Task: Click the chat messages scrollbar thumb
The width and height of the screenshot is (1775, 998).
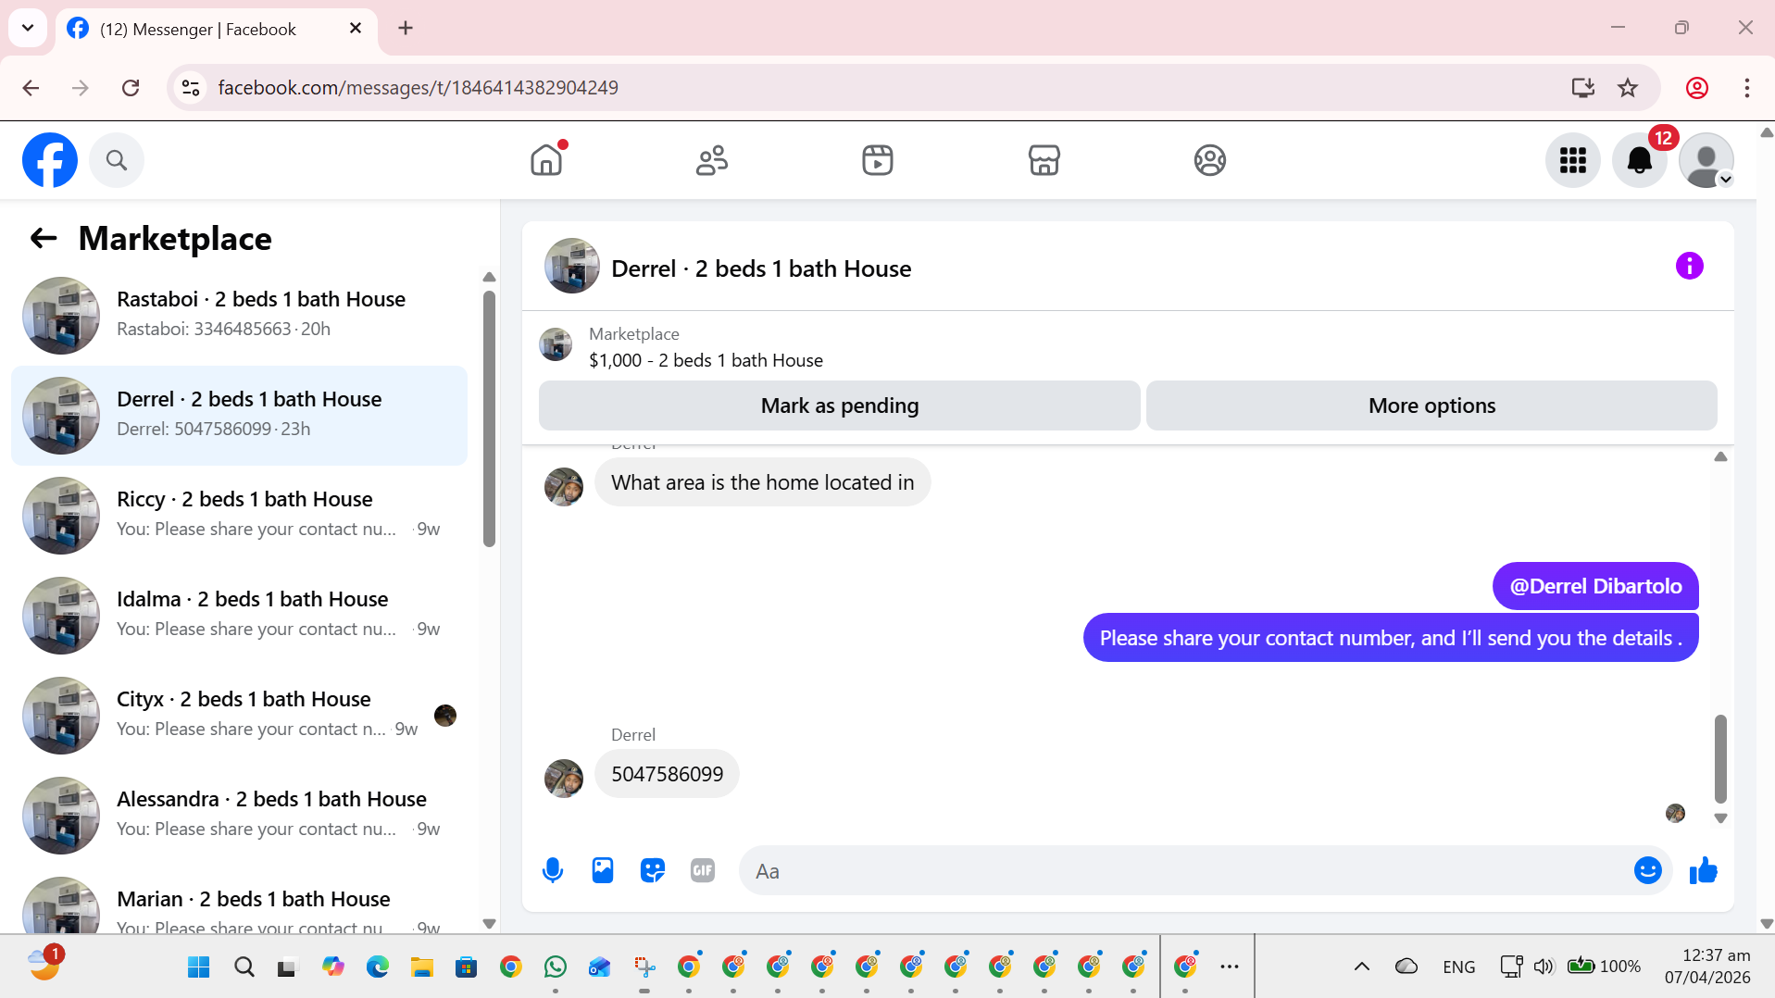Action: click(x=1720, y=758)
